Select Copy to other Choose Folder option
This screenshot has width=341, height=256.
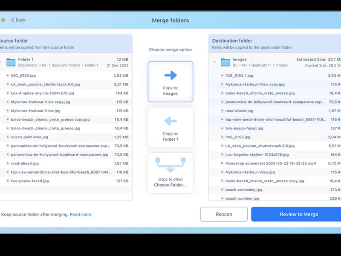(x=170, y=173)
